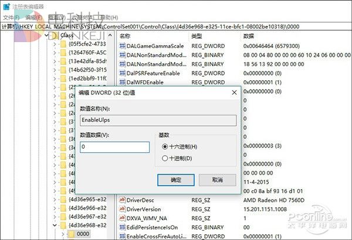Click the DalPSRFeatureEnable value icon

pyautogui.click(x=123, y=73)
